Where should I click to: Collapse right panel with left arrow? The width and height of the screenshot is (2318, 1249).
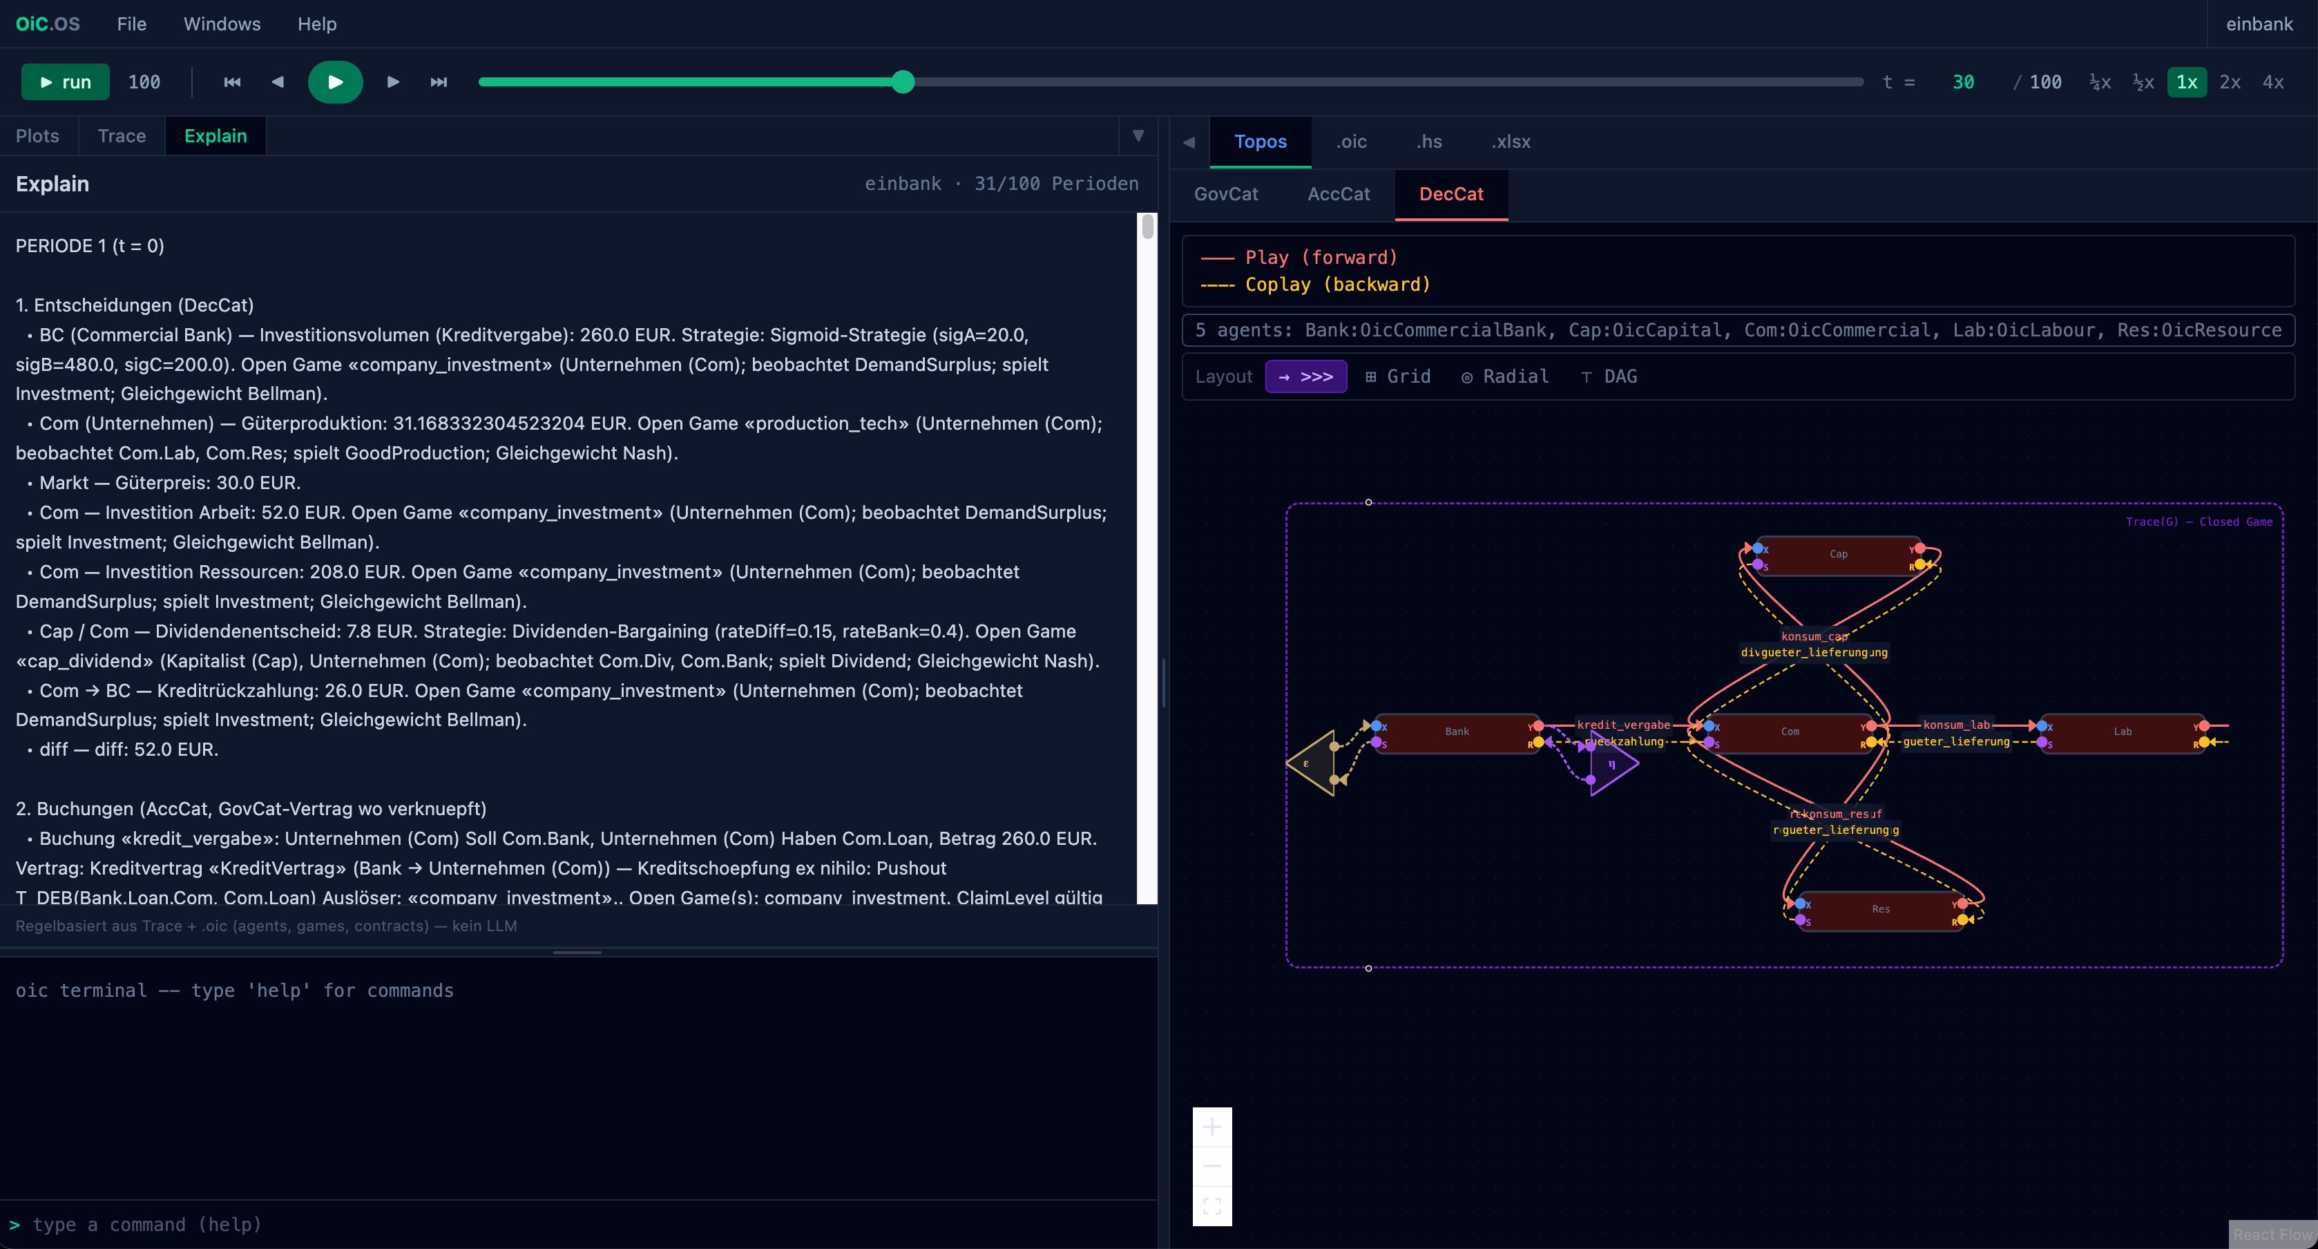(x=1189, y=142)
